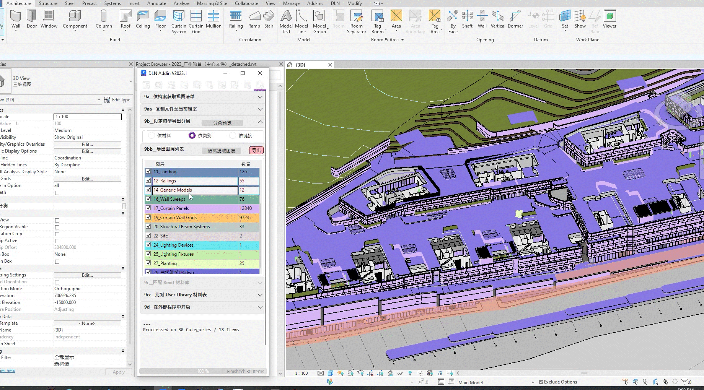Viewport: 704px width, 390px height.
Task: Uncheck the 11_Landings layer checkbox
Action: tap(148, 171)
